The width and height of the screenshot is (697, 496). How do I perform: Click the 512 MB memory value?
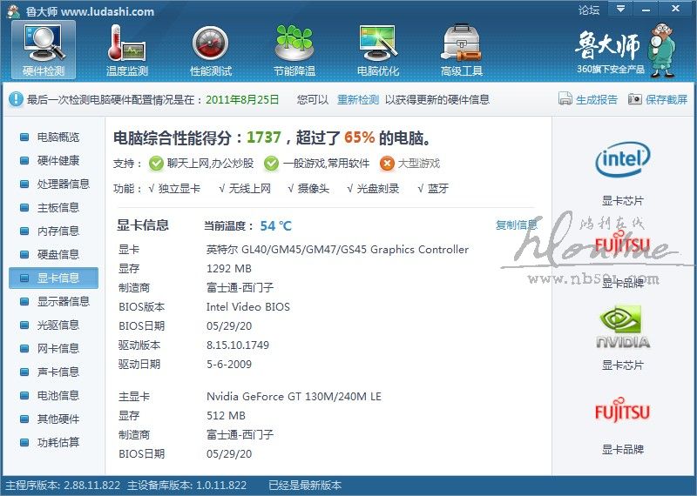coord(226,416)
